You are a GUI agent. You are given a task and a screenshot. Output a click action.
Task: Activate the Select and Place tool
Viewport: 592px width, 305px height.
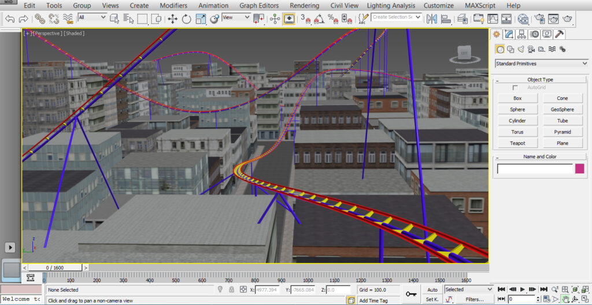click(x=214, y=18)
